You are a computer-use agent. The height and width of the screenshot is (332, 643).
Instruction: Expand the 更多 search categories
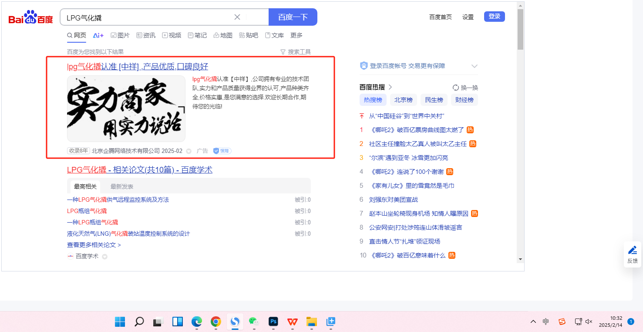[296, 35]
